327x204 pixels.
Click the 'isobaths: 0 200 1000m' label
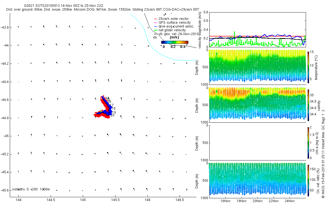[31, 189]
